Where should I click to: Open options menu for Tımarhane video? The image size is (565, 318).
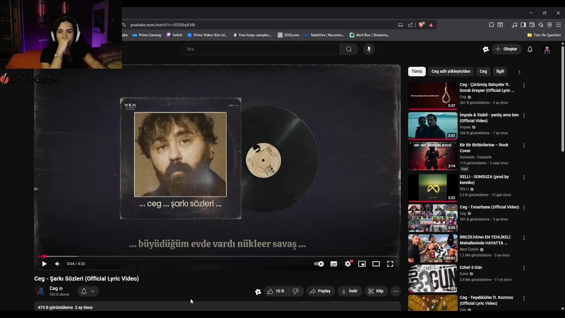pos(524,208)
